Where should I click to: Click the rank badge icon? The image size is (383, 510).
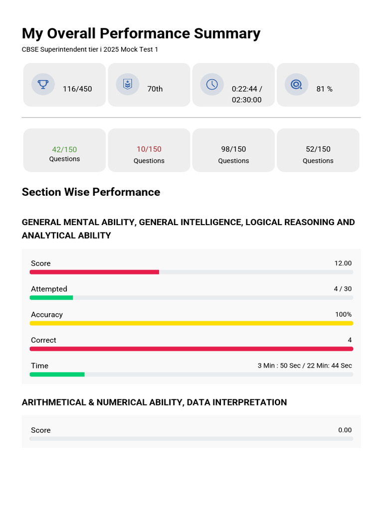click(128, 84)
